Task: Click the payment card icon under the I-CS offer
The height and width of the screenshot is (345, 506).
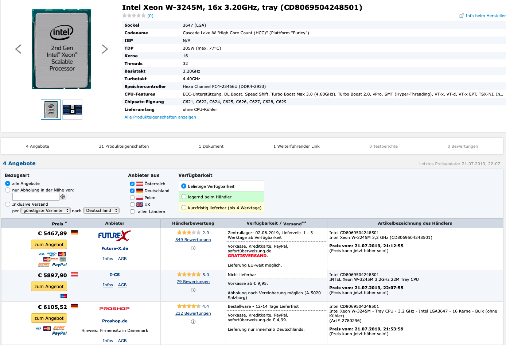Action: click(x=64, y=296)
